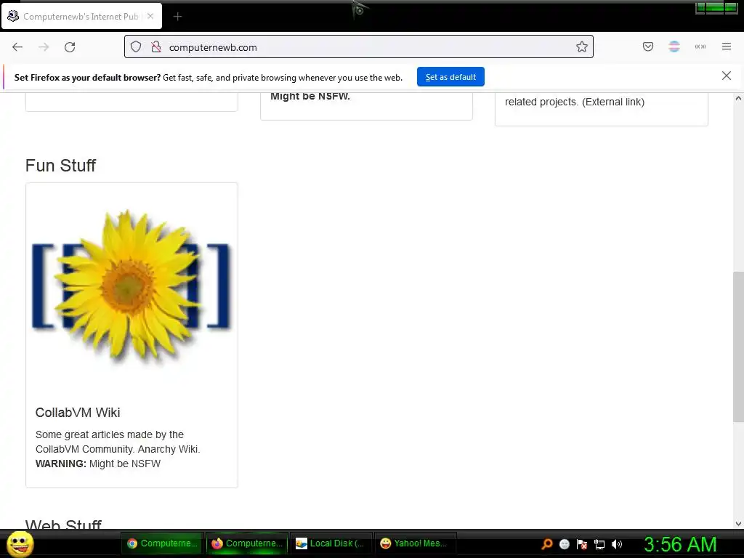Click the WARNING: Might be NSFW text
This screenshot has height=558, width=744.
click(x=98, y=464)
